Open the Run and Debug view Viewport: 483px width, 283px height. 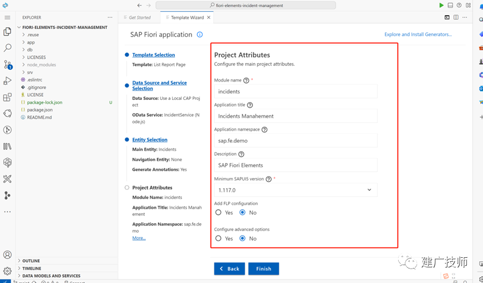pos(7,81)
